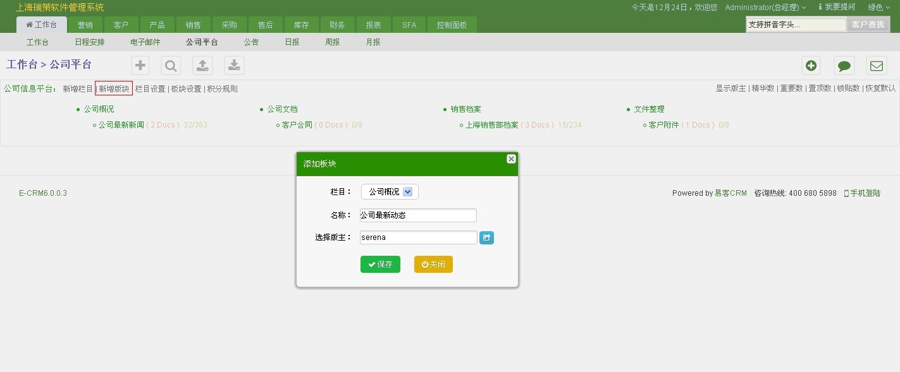The width and height of the screenshot is (900, 372).
Task: Switch to the 财务 tab
Action: (x=337, y=25)
